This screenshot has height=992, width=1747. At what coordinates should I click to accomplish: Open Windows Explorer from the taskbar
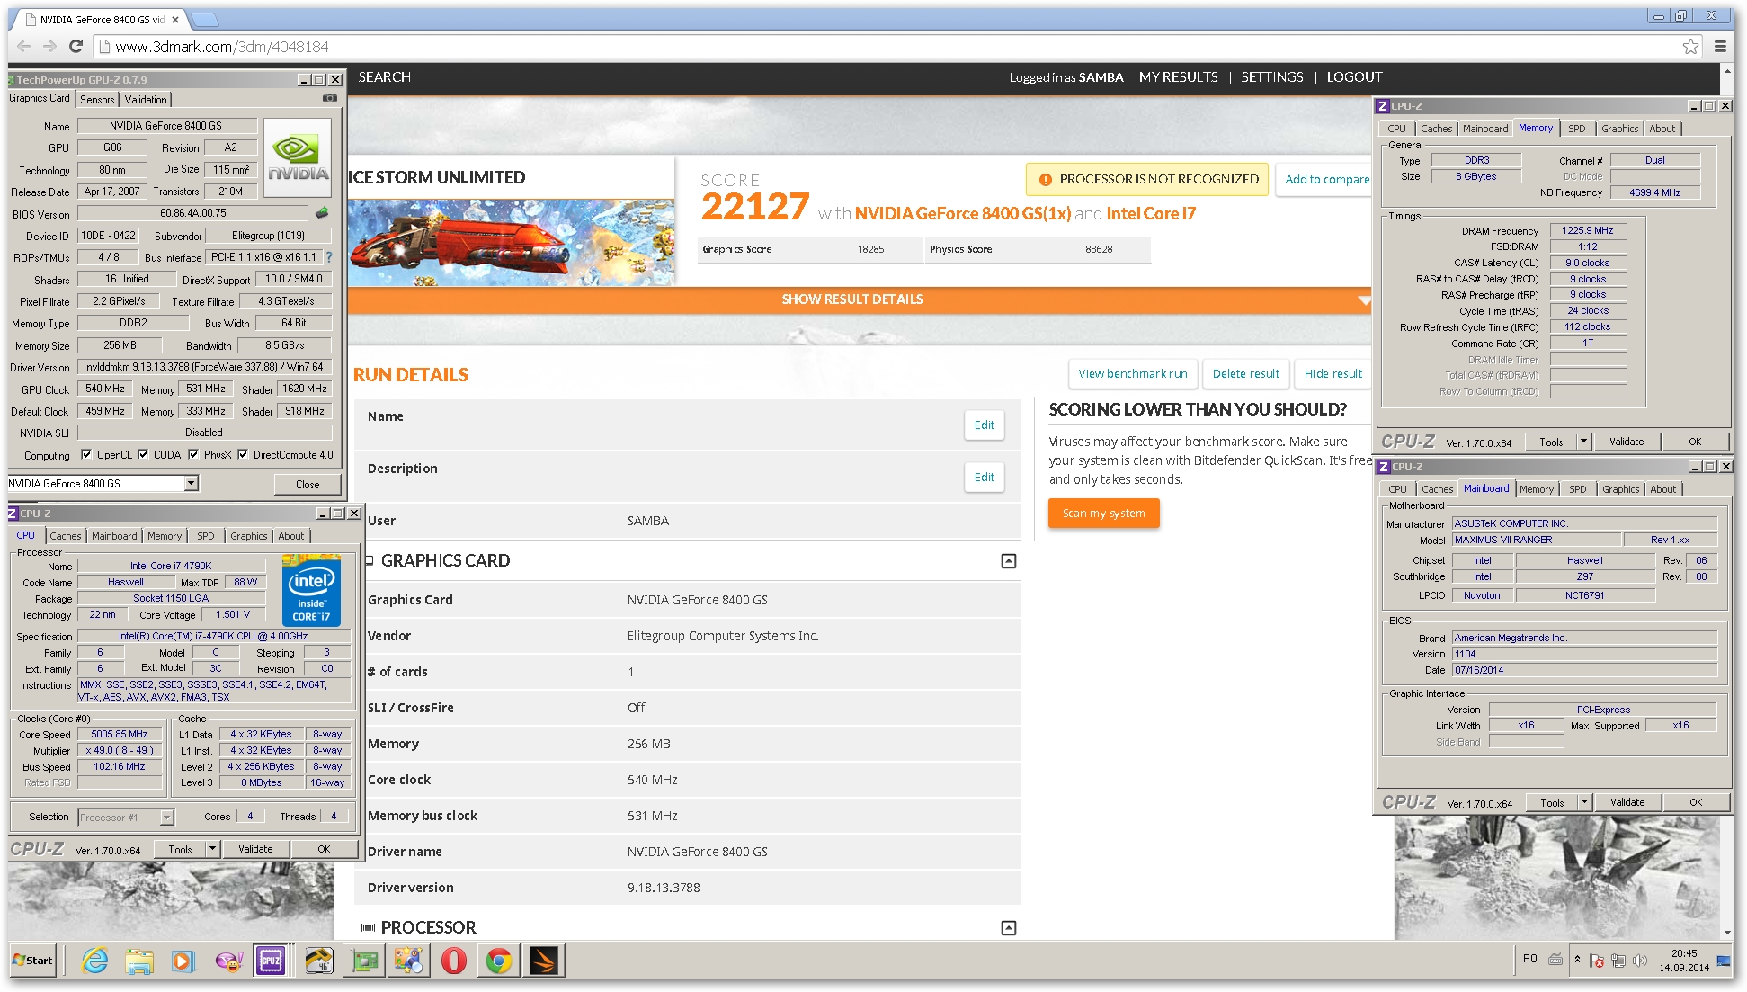point(138,961)
